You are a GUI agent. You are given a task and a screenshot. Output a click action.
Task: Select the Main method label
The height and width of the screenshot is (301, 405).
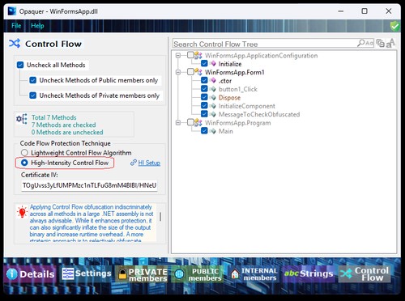[226, 131]
